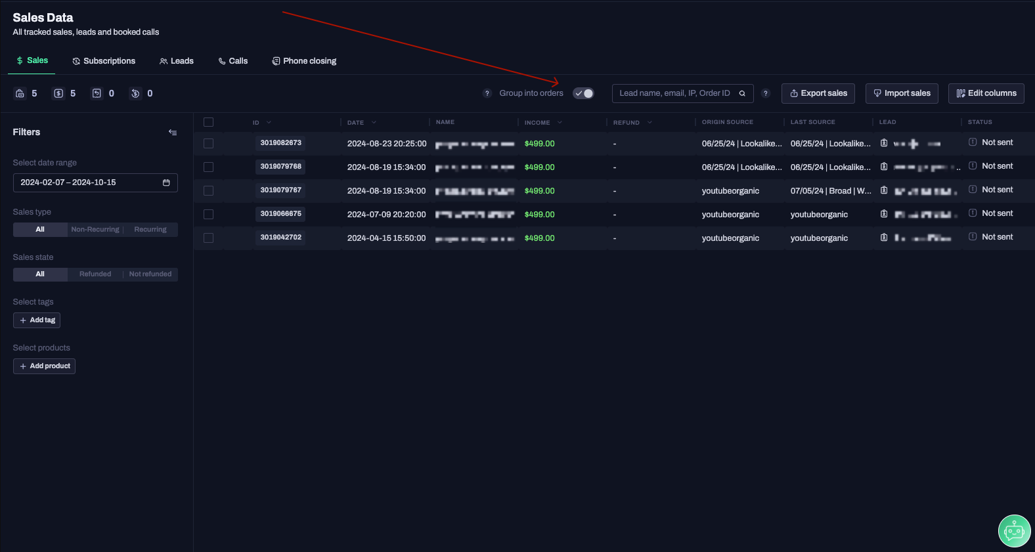This screenshot has width=1035, height=552.
Task: Toggle the Group into orders switch
Action: (x=583, y=93)
